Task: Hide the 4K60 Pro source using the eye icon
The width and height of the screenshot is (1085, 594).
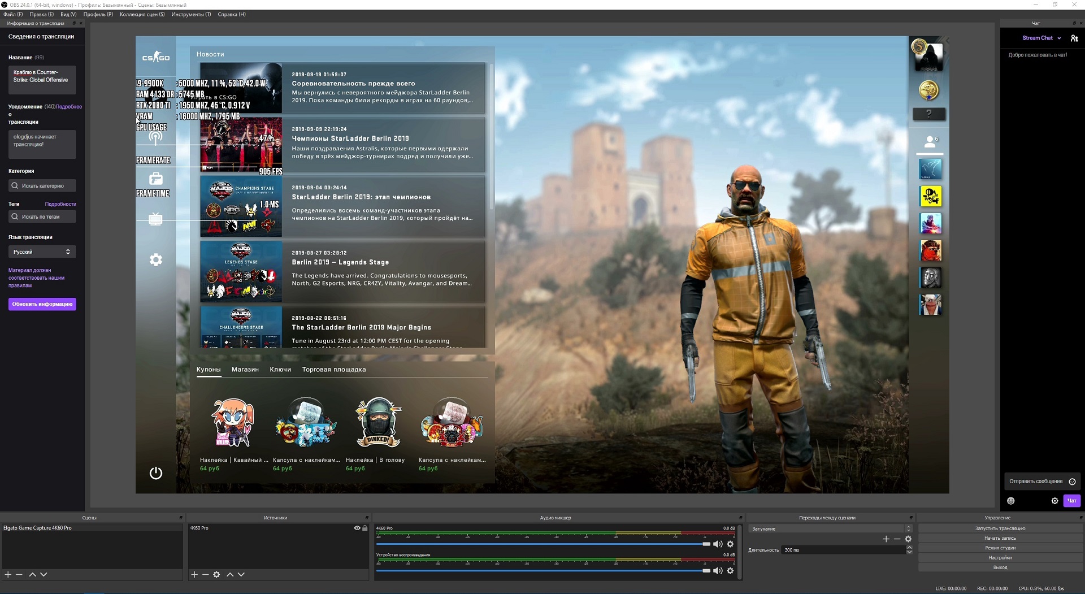Action: (357, 528)
